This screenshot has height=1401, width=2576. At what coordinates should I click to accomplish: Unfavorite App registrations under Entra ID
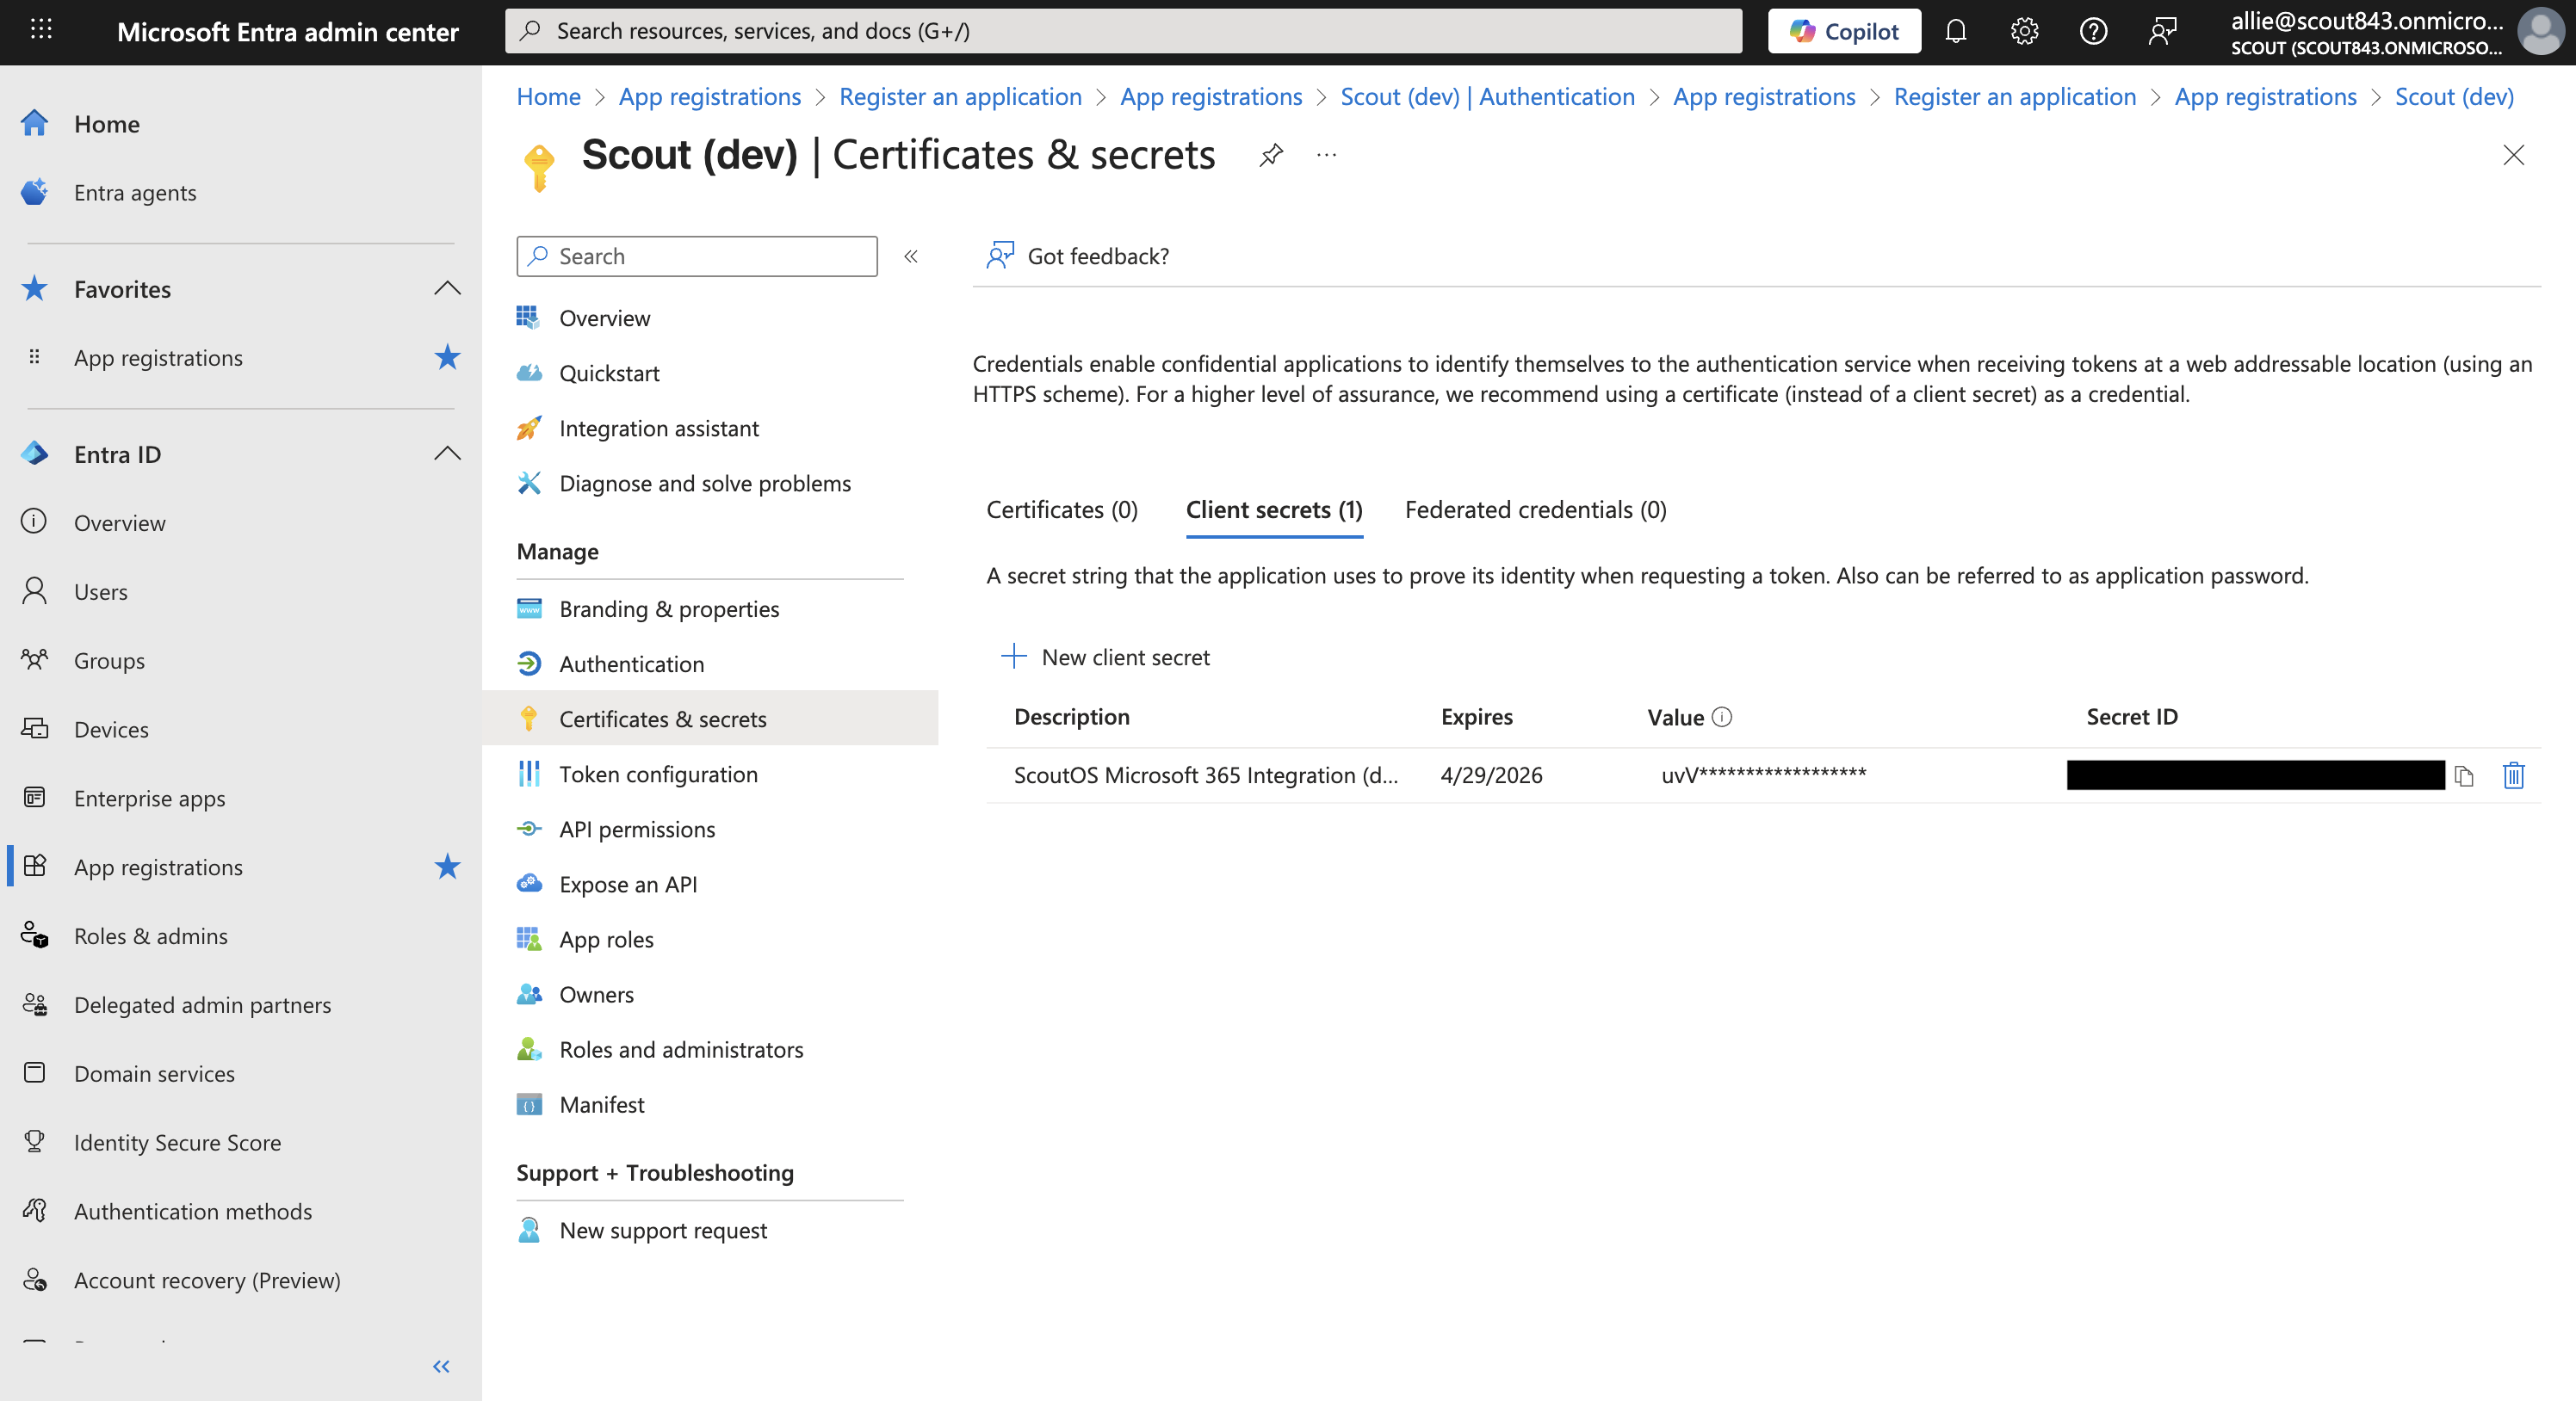point(447,867)
